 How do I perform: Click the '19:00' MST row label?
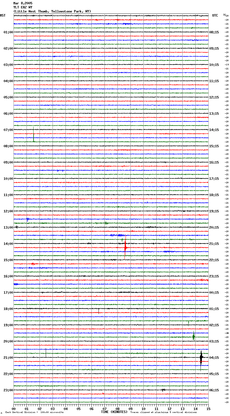click(8, 325)
